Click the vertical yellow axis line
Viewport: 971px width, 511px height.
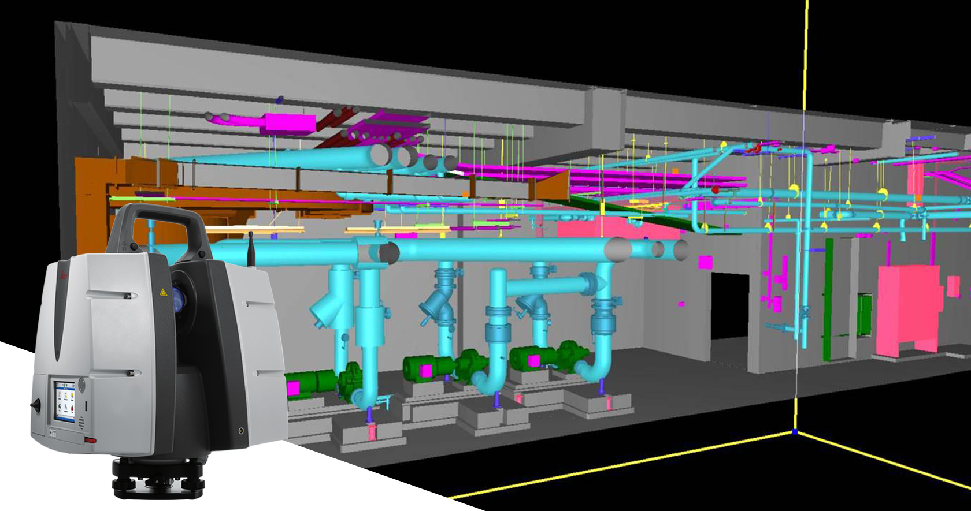click(805, 58)
